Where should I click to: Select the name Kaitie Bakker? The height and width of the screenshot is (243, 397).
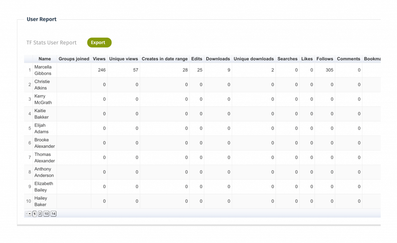(41, 114)
